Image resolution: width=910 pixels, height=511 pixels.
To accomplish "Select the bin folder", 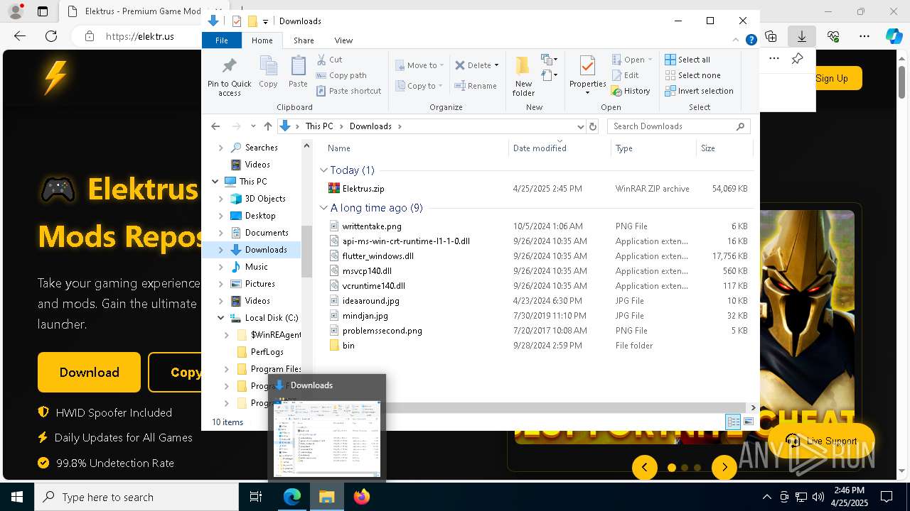I will (x=348, y=346).
